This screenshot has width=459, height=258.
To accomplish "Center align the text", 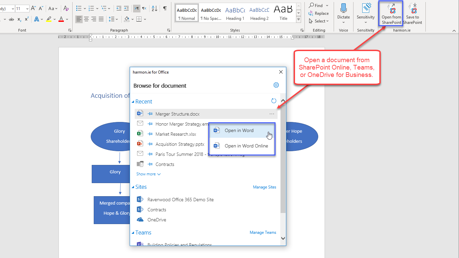I will pyautogui.click(x=86, y=19).
